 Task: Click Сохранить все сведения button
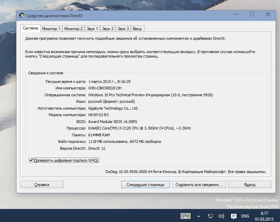click(199, 185)
